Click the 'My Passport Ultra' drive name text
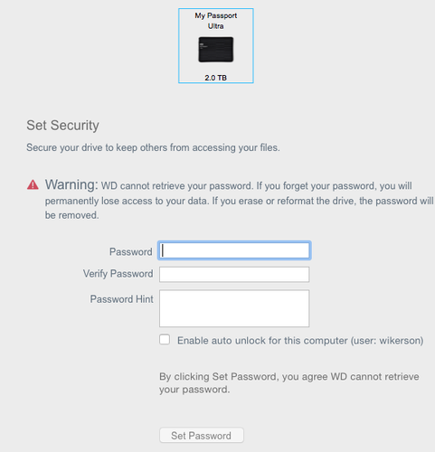The width and height of the screenshot is (435, 452). [x=216, y=21]
